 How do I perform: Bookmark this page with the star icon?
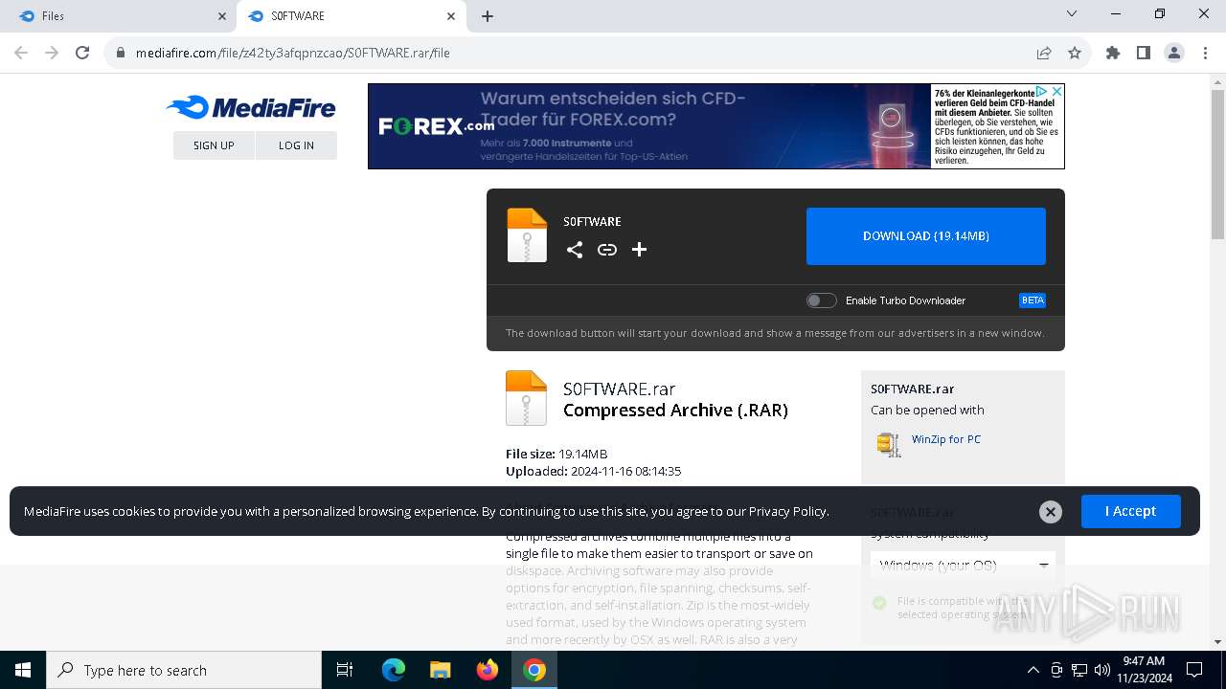click(x=1075, y=53)
